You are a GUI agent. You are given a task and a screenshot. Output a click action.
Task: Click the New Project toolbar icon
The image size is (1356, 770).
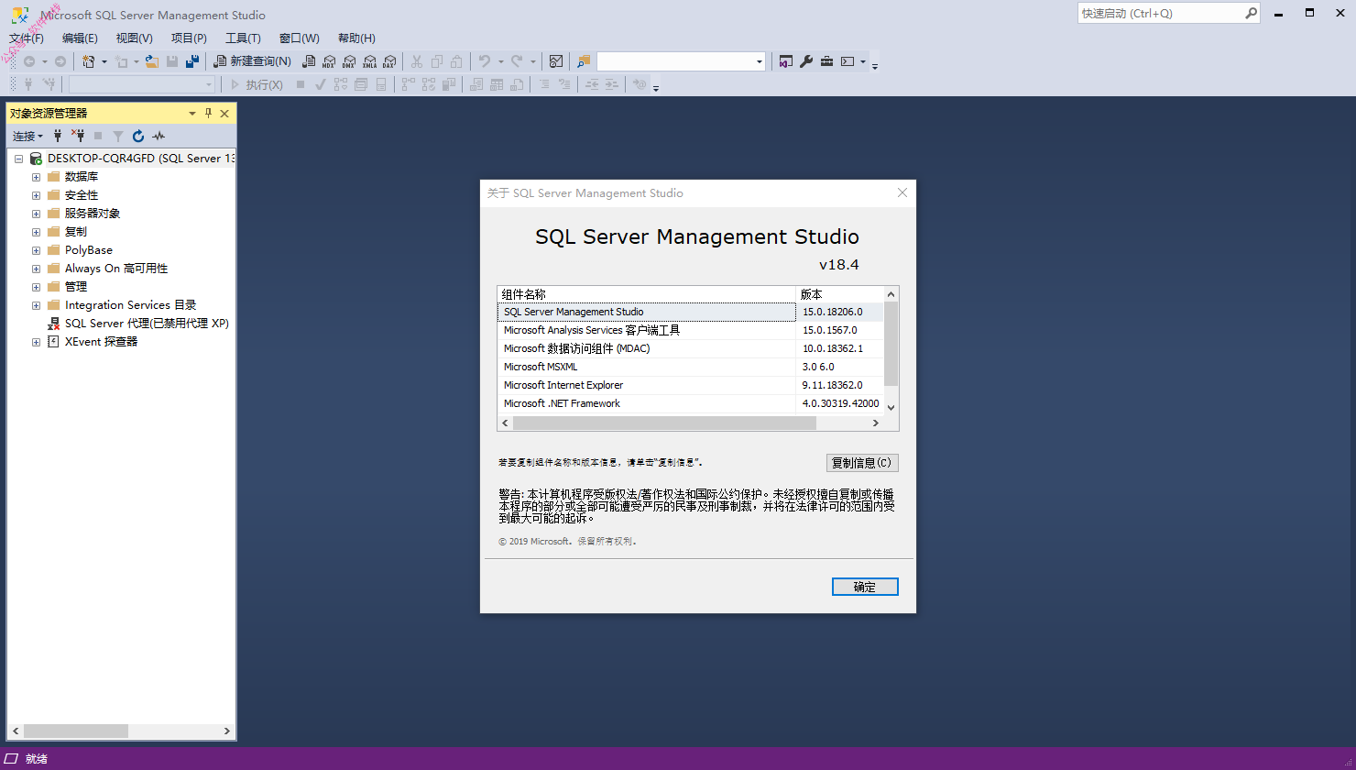89,61
